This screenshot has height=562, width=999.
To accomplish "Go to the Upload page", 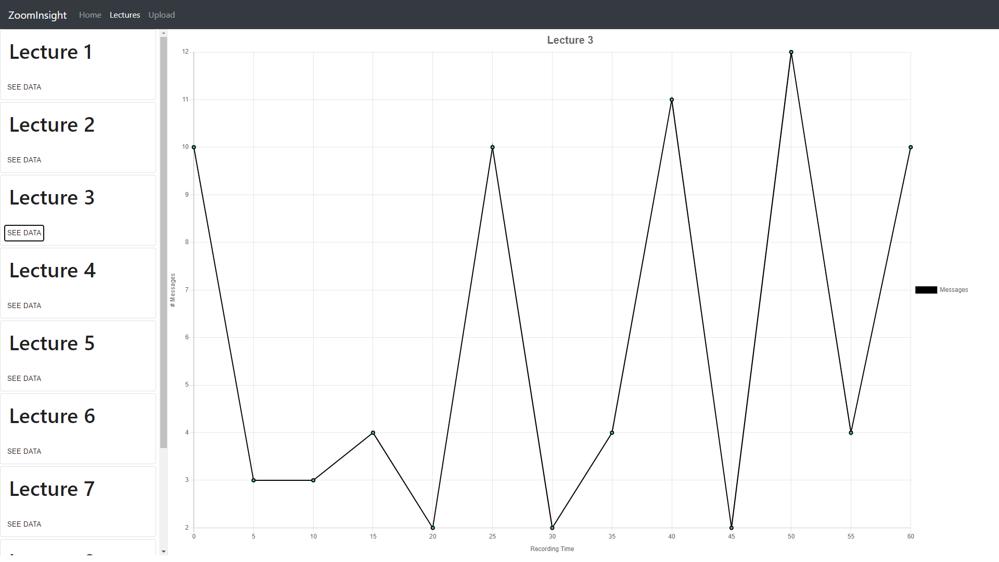I will (161, 15).
